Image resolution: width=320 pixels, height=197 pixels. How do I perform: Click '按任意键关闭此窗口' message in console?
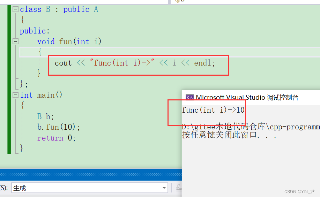click(219, 135)
